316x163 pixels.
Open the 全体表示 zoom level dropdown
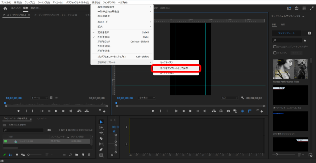coord(147,98)
